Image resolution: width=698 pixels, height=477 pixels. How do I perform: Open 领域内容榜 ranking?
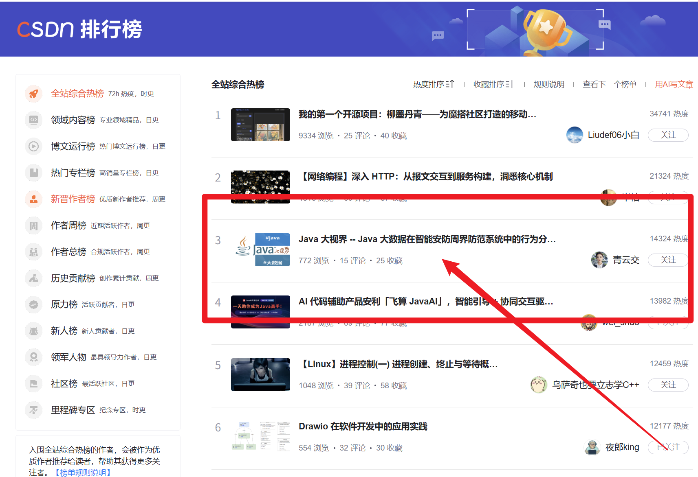(x=73, y=120)
